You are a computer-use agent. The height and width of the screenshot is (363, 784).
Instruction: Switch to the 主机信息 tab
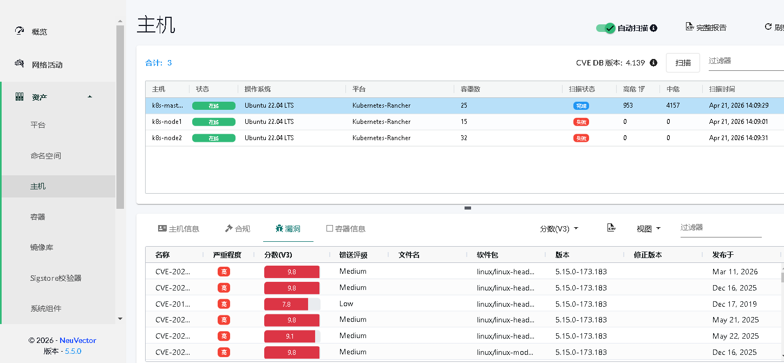click(178, 229)
